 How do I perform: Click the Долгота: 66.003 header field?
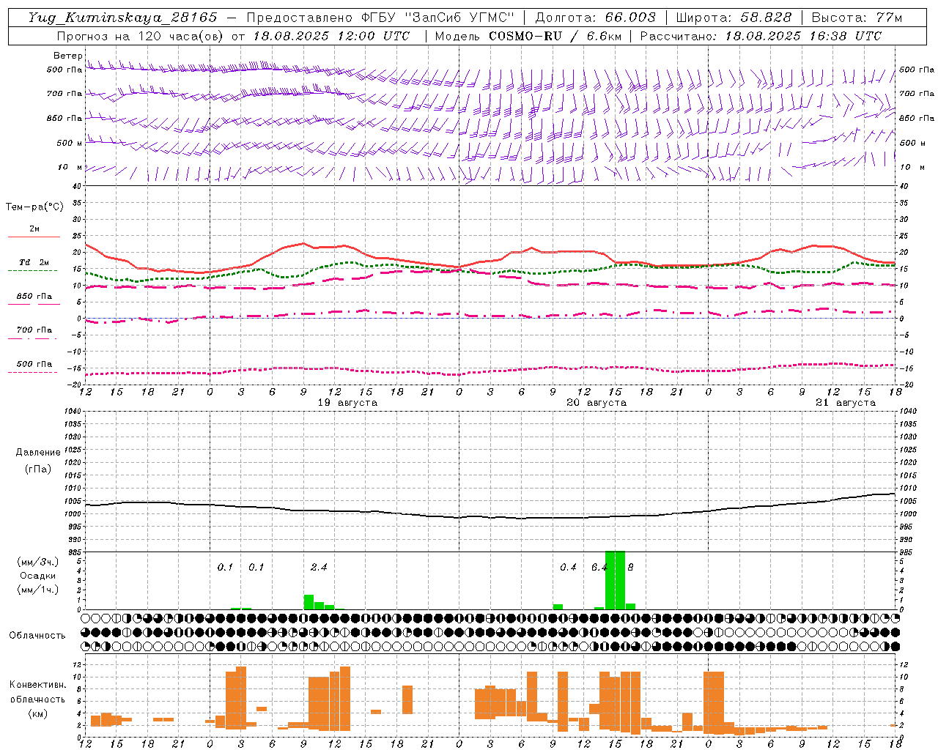click(596, 18)
